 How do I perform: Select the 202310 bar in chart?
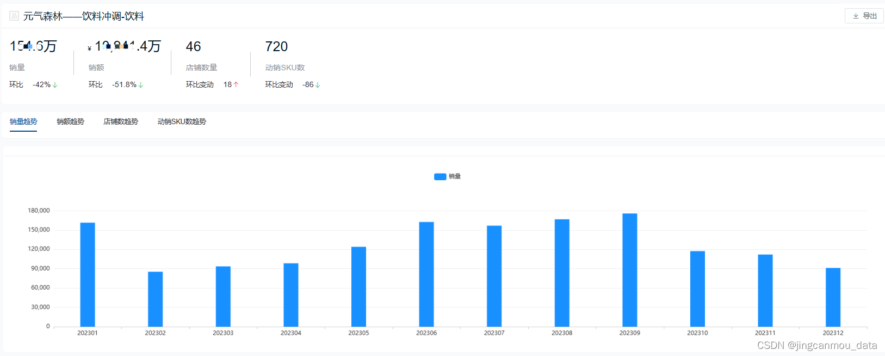[697, 289]
